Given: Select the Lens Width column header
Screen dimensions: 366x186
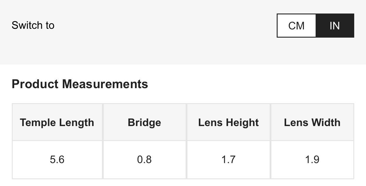Looking at the screenshot, I should (312, 122).
